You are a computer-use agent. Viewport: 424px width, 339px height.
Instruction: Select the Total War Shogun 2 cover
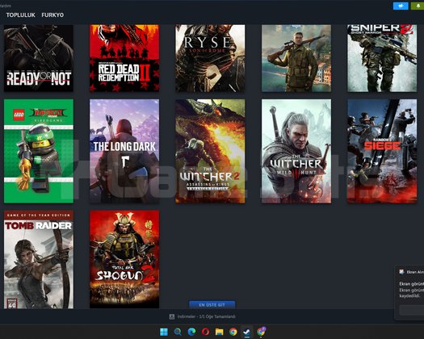[x=124, y=260]
